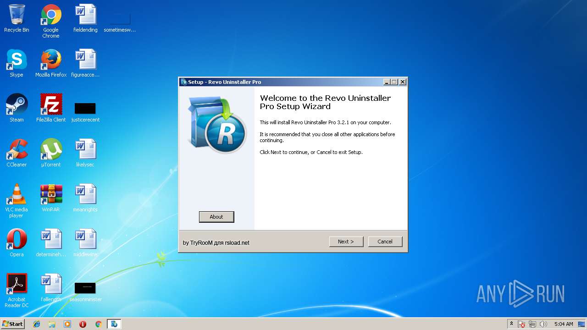Open Windows Explorer from the taskbar

tap(52, 324)
